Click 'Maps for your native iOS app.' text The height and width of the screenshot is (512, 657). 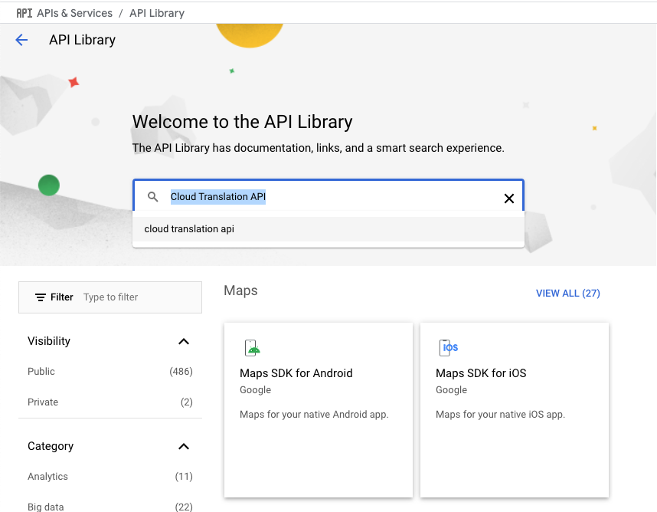[x=500, y=415]
